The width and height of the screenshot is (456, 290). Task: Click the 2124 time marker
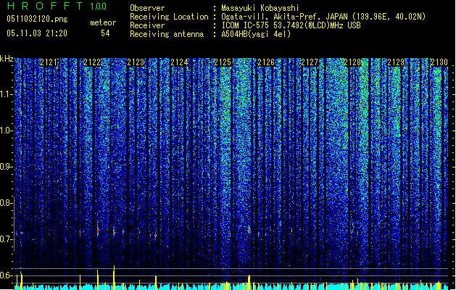point(180,62)
